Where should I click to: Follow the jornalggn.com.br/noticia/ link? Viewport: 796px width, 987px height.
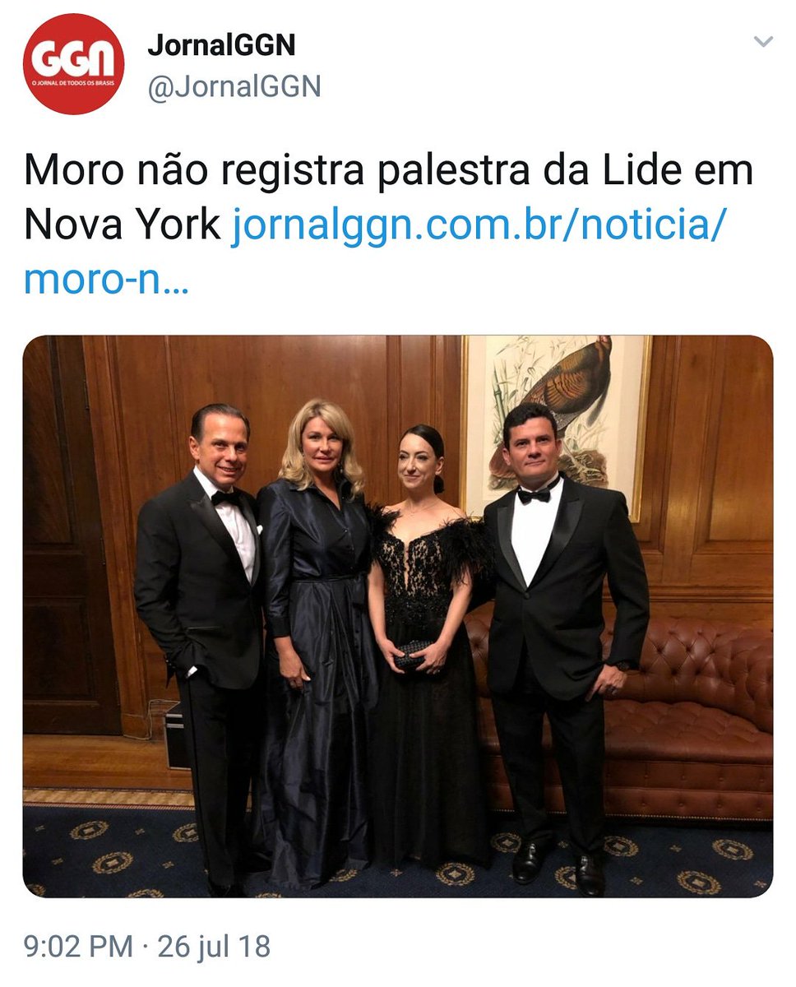coord(479,225)
